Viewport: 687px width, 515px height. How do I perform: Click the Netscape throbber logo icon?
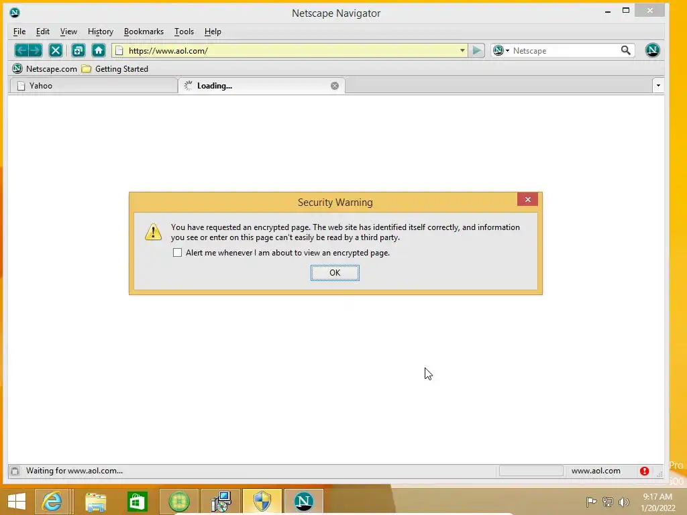tap(652, 50)
